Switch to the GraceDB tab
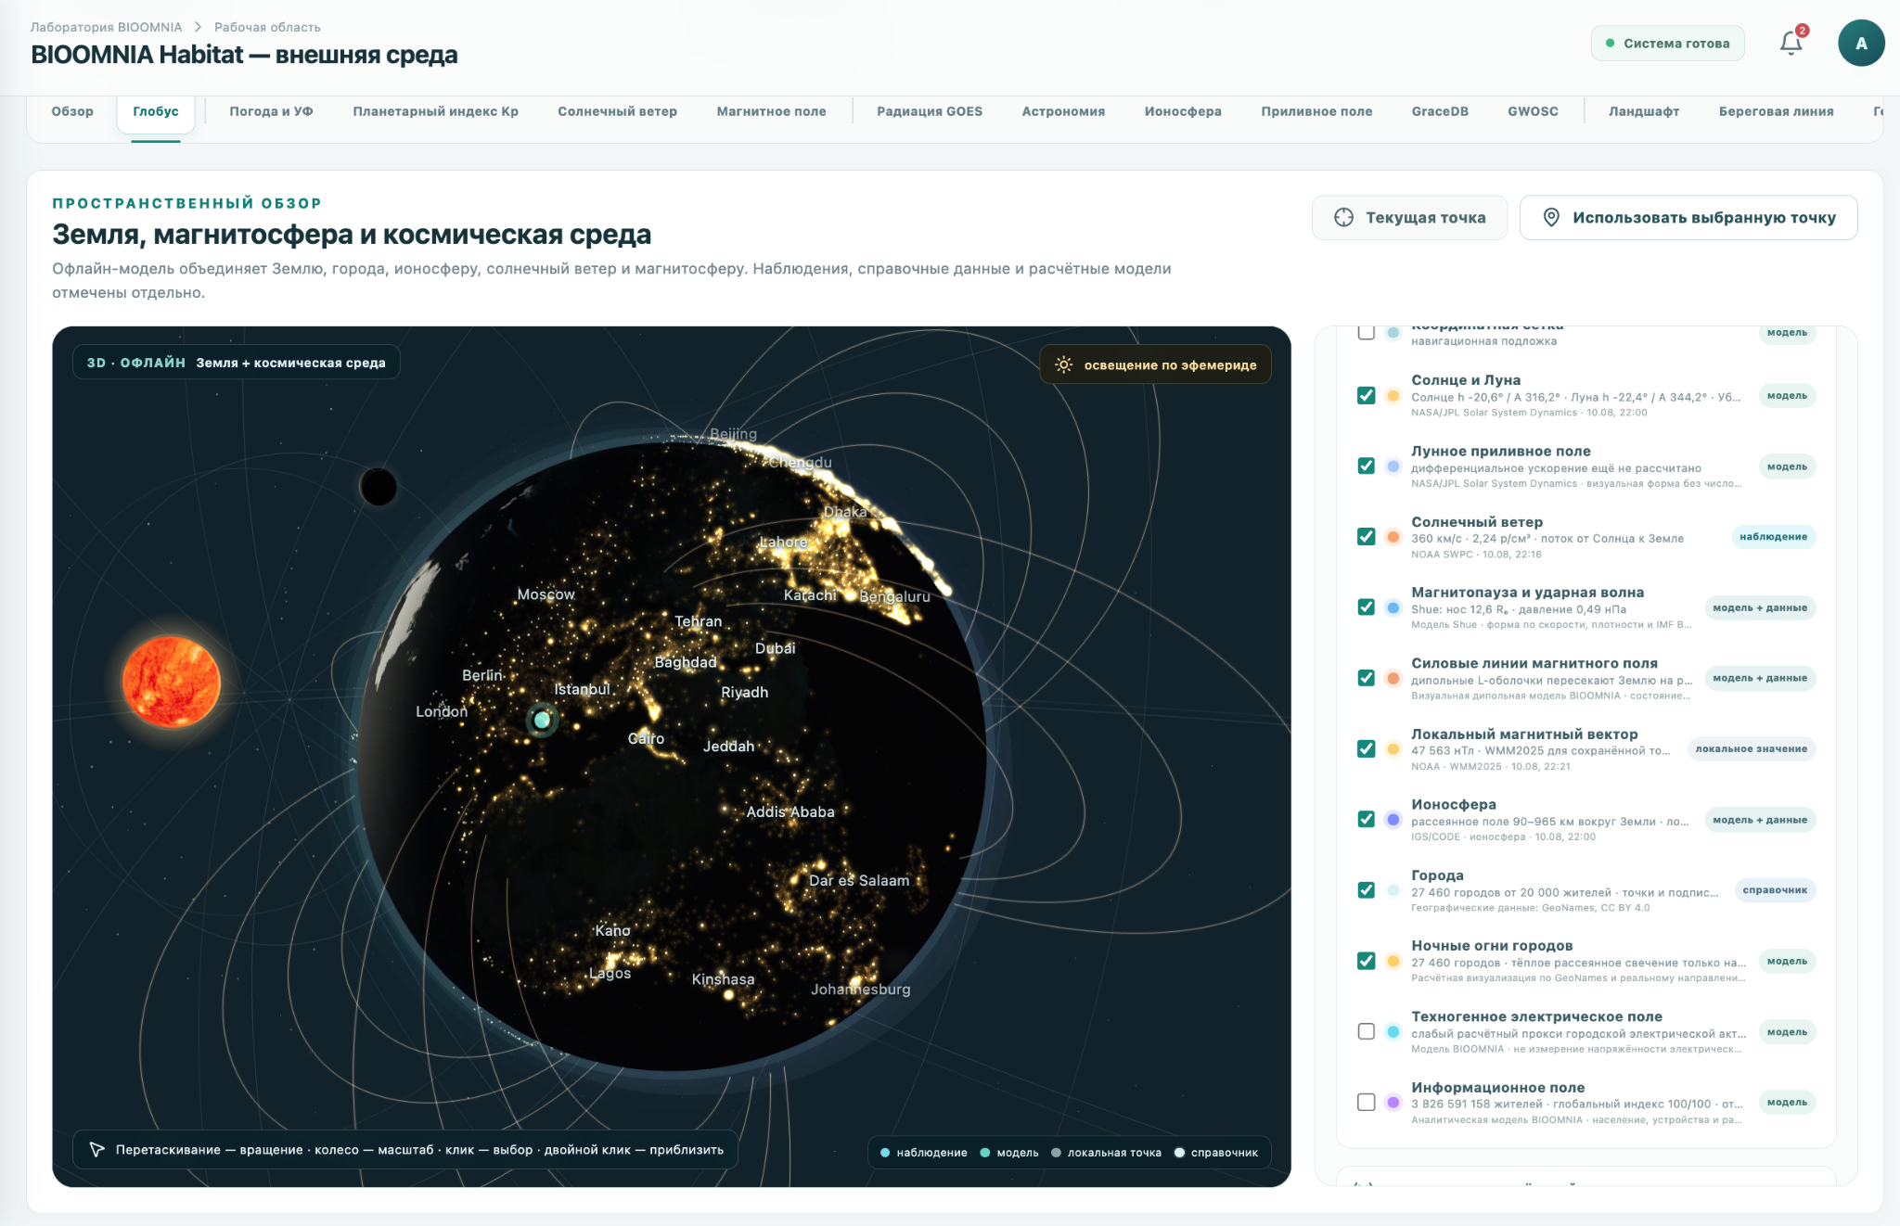Image resolution: width=1900 pixels, height=1226 pixels. (x=1440, y=111)
